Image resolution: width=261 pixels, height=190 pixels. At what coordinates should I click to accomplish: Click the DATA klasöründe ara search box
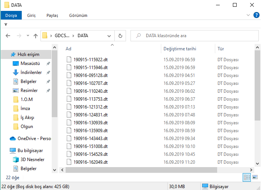tap(195, 36)
